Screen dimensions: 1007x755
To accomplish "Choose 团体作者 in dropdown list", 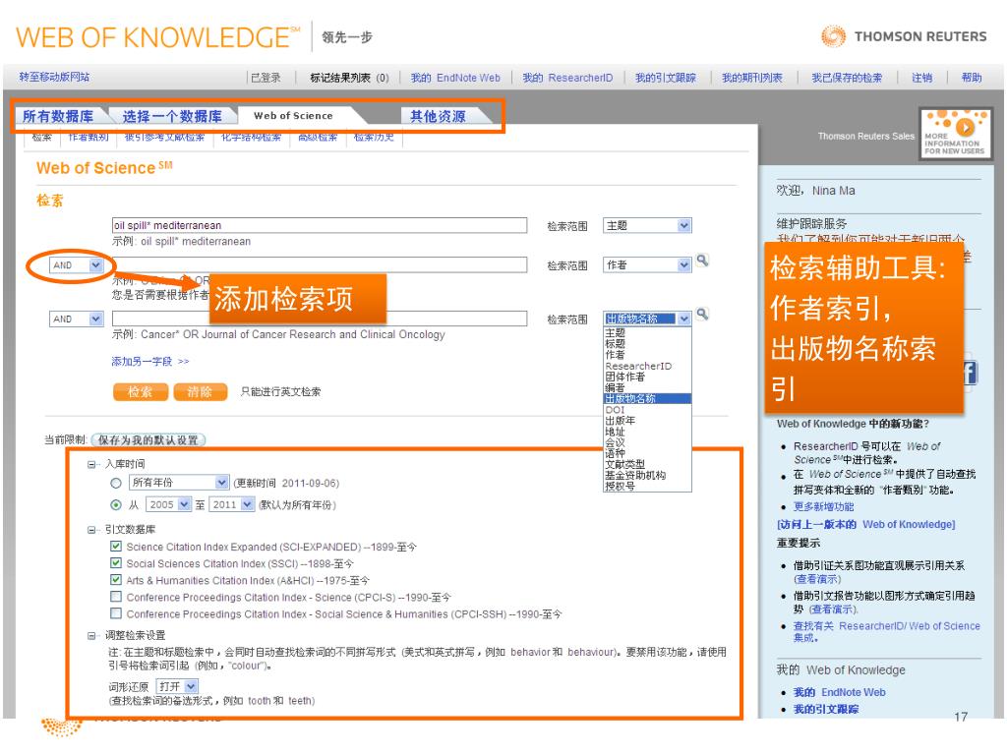I will 647,377.
